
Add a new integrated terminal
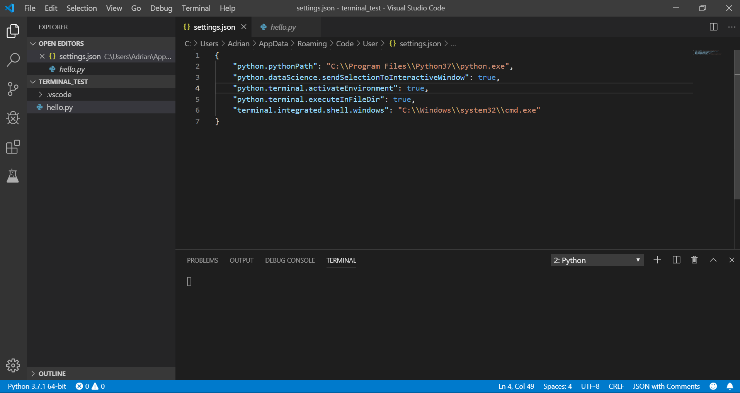coord(657,260)
